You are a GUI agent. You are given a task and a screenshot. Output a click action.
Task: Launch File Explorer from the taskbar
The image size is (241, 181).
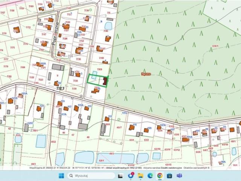pos(140,176)
